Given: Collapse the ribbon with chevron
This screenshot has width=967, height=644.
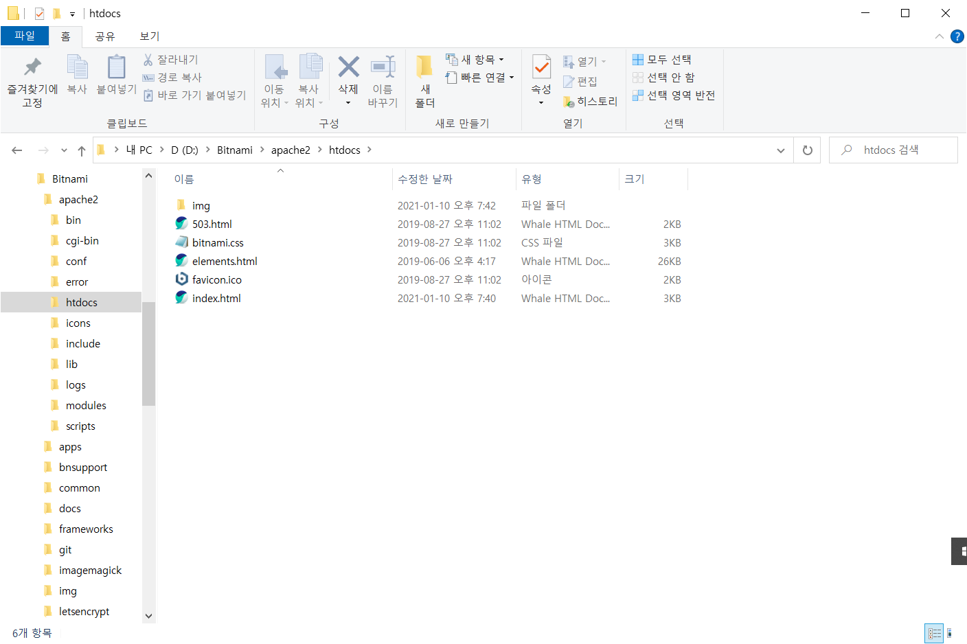Looking at the screenshot, I should [x=940, y=36].
